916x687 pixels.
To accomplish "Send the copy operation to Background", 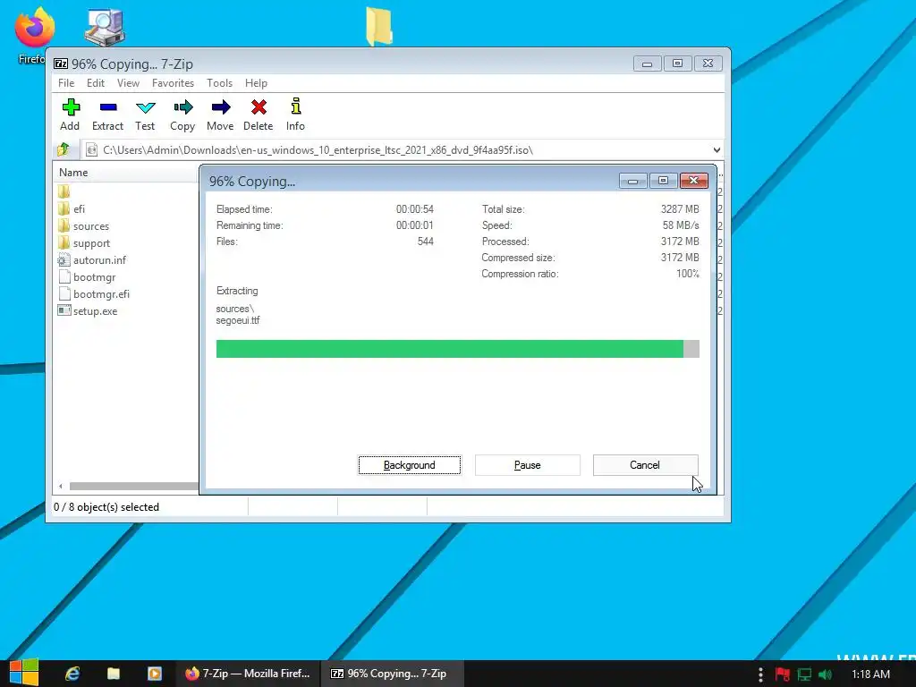I will 410,465.
